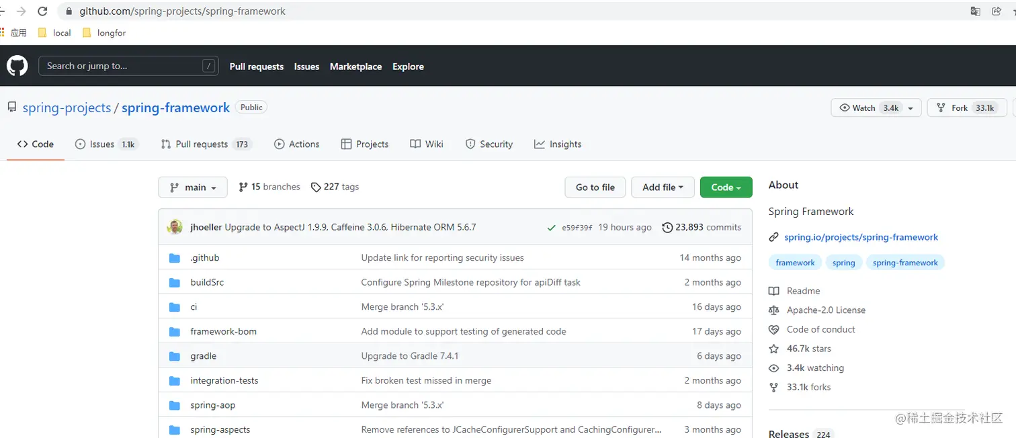Click the Fork button
The height and width of the screenshot is (438, 1016).
[967, 107]
